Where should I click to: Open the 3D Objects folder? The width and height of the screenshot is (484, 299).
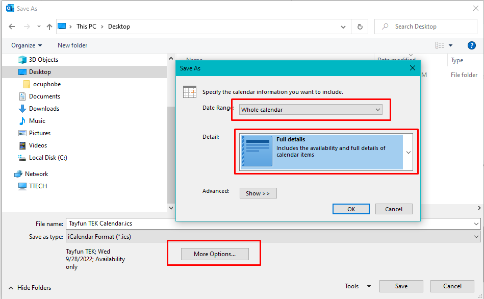pyautogui.click(x=43, y=60)
